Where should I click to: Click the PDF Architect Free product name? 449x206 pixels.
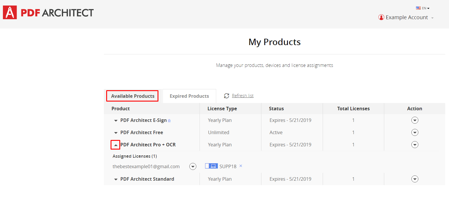pyautogui.click(x=142, y=132)
